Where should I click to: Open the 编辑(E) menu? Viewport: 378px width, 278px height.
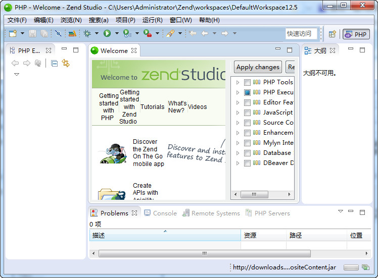[x=43, y=20]
